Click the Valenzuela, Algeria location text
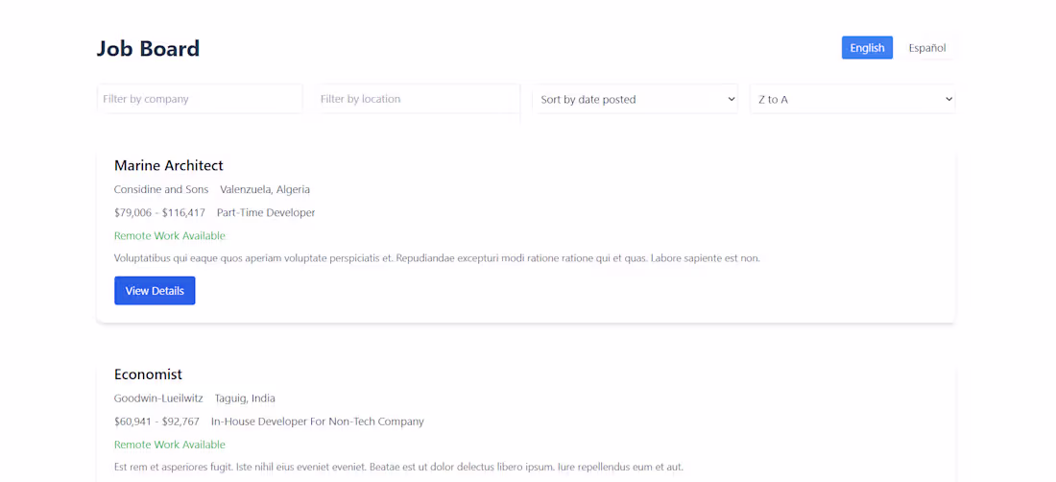Viewport: 1056px width, 482px height. pos(265,190)
